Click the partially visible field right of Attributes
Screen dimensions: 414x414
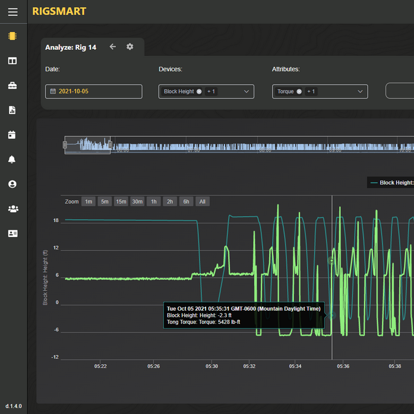400,90
